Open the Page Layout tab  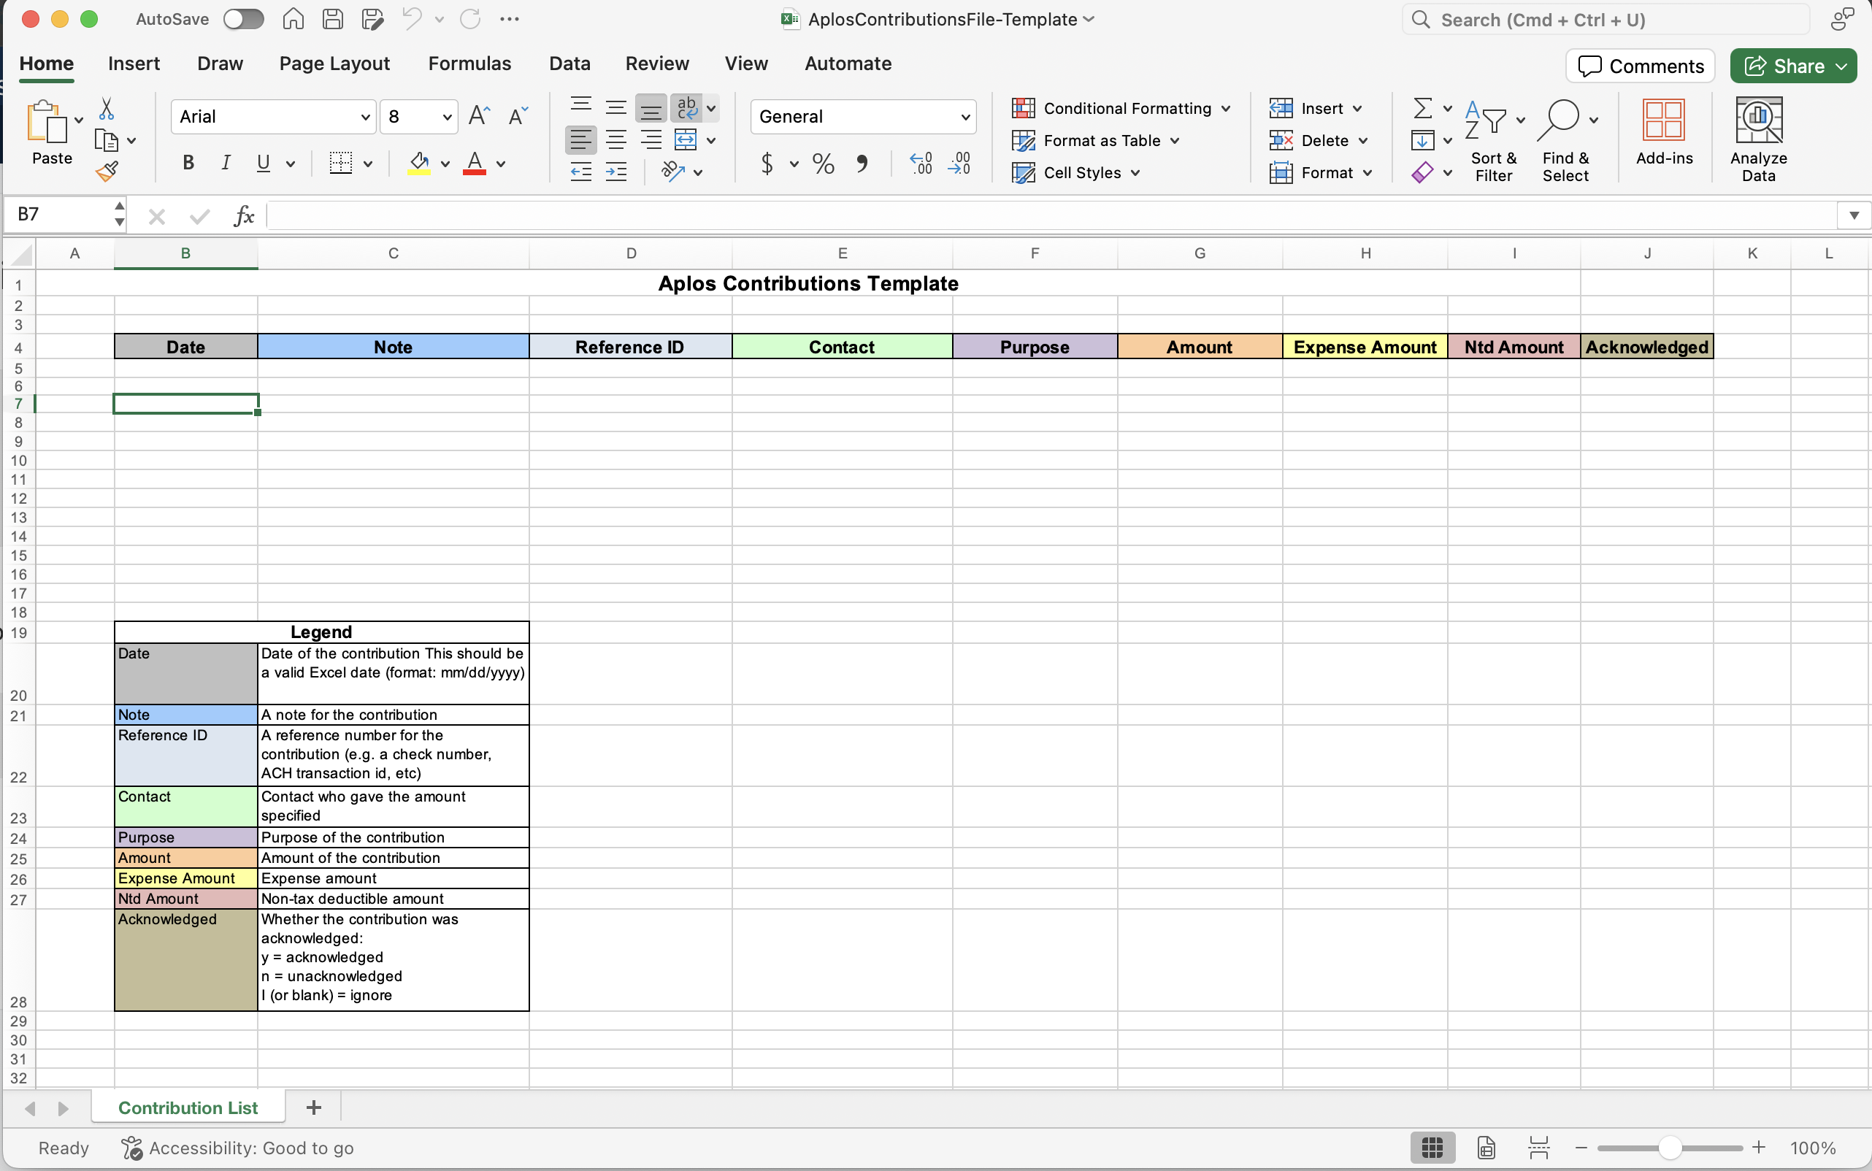[334, 64]
